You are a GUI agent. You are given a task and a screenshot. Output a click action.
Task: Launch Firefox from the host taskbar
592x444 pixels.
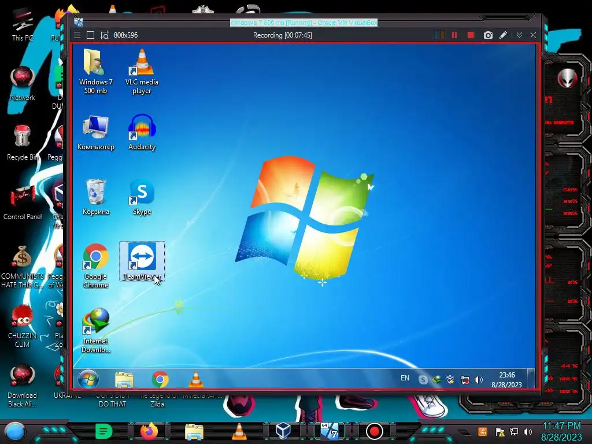[x=149, y=431]
